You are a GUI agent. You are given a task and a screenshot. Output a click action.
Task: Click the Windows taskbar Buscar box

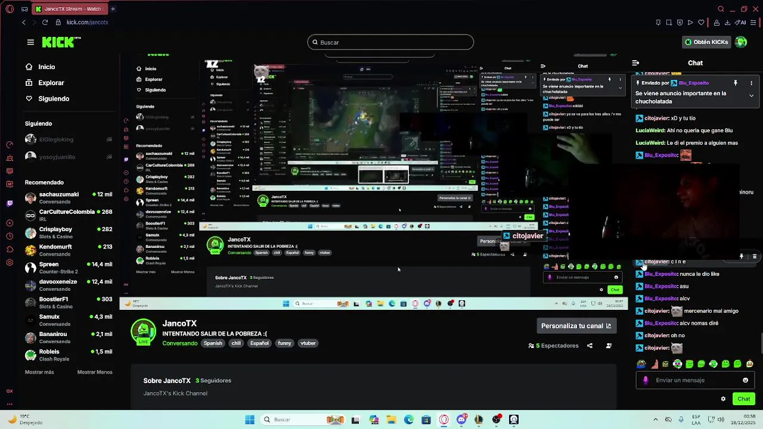point(304,419)
